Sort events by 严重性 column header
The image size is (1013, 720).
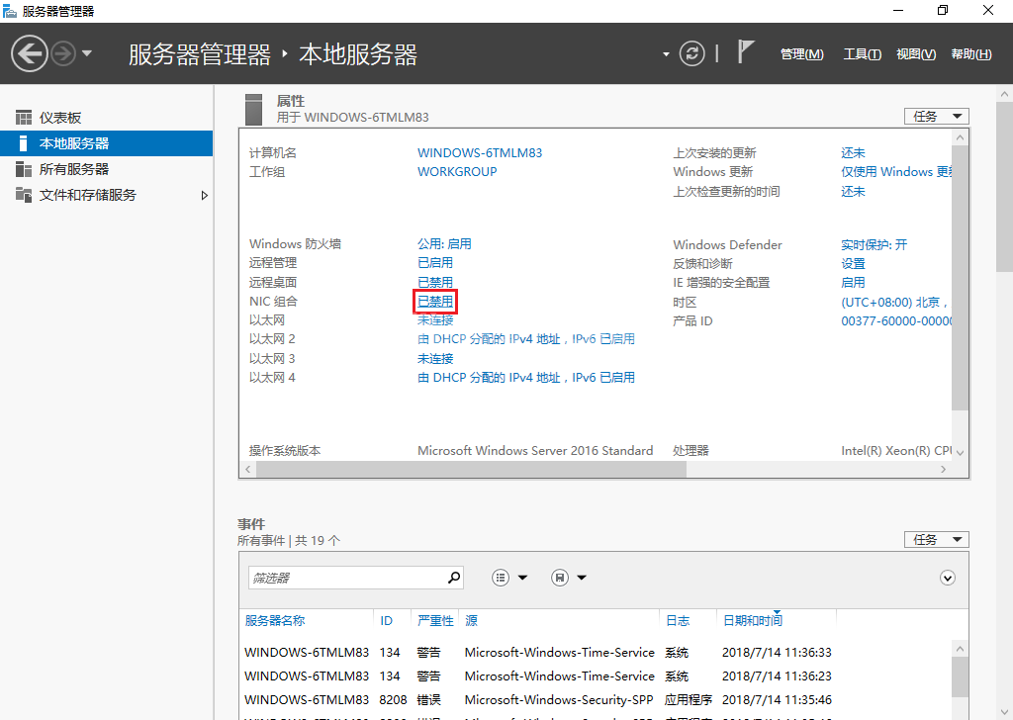435,621
